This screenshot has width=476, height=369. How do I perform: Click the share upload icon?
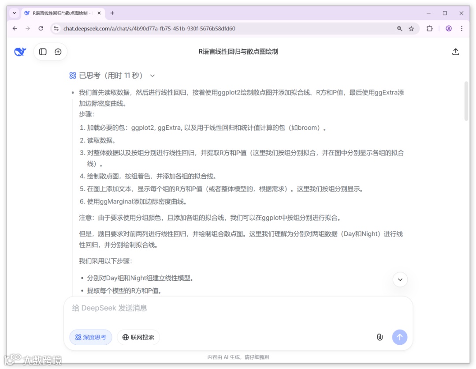[455, 52]
